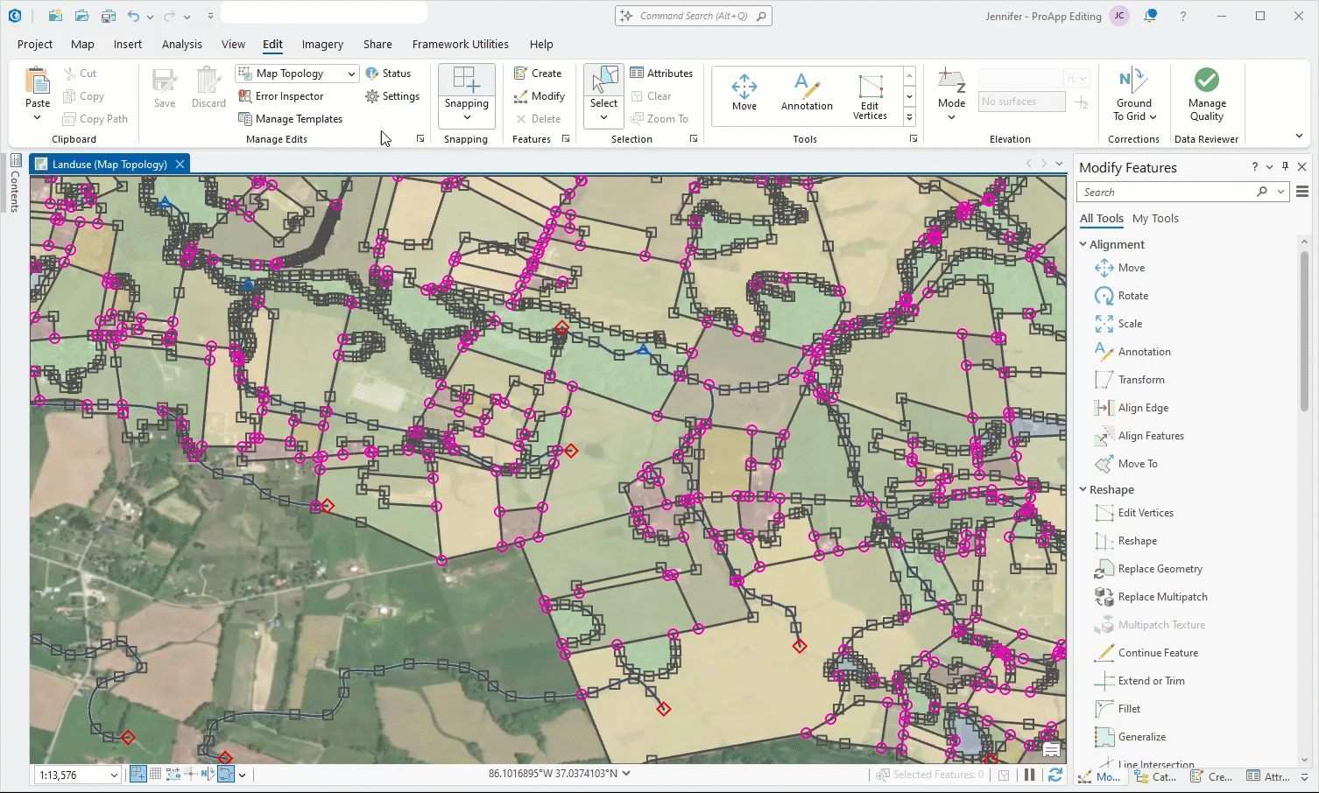Select Move To tool in pane

coord(1126,464)
